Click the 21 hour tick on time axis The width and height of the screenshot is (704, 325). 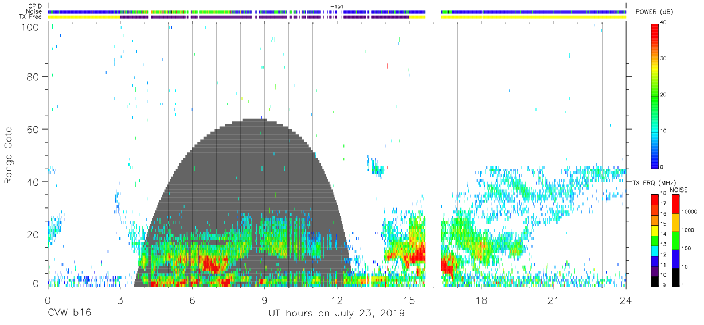tap(554, 300)
